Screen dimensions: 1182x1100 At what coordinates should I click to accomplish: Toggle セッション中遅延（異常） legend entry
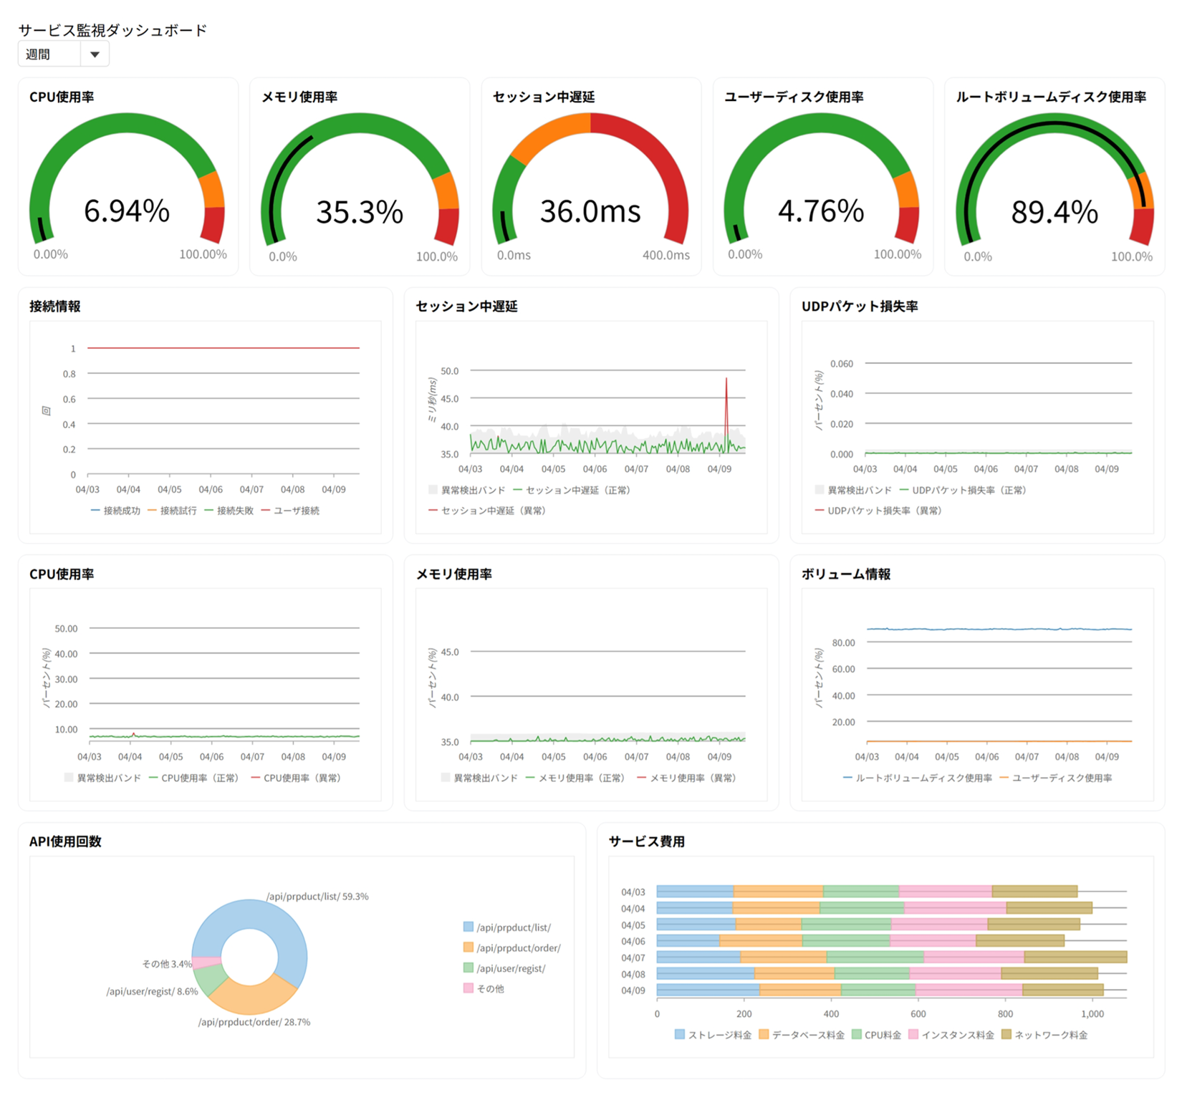[487, 511]
